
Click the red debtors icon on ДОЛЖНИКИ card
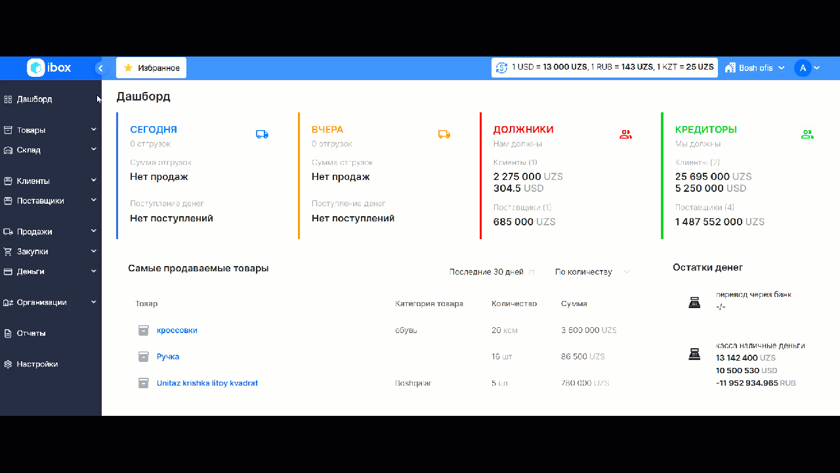[625, 133]
